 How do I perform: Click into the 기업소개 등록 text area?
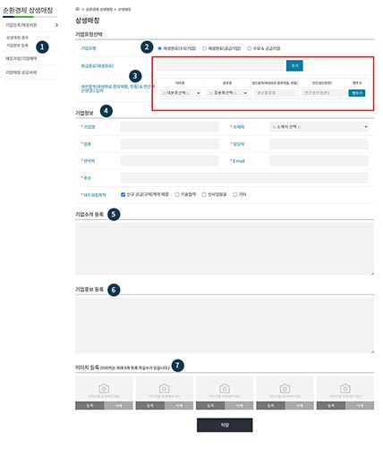[x=225, y=249]
